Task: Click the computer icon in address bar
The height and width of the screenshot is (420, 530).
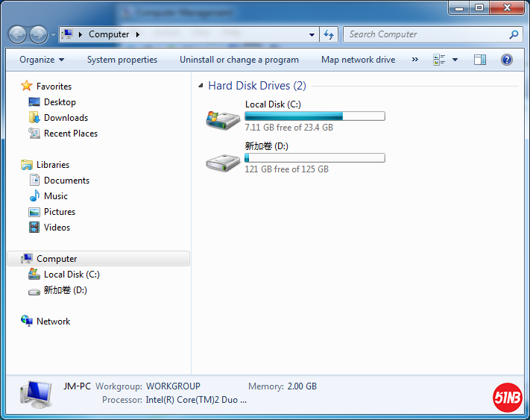Action: (x=68, y=34)
